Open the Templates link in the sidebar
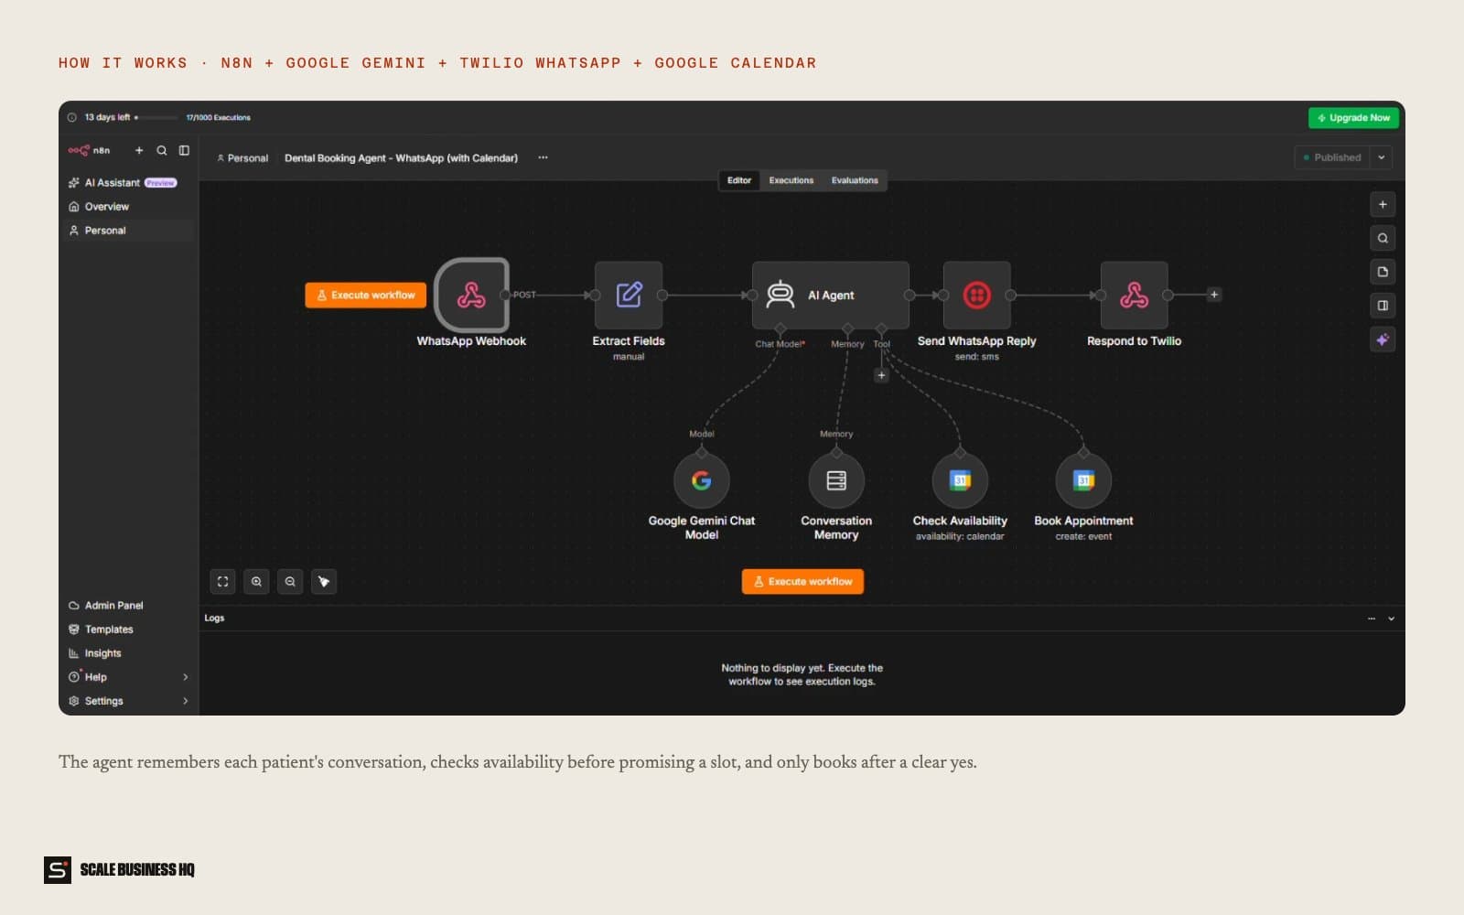Viewport: 1464px width, 915px height. tap(127, 630)
